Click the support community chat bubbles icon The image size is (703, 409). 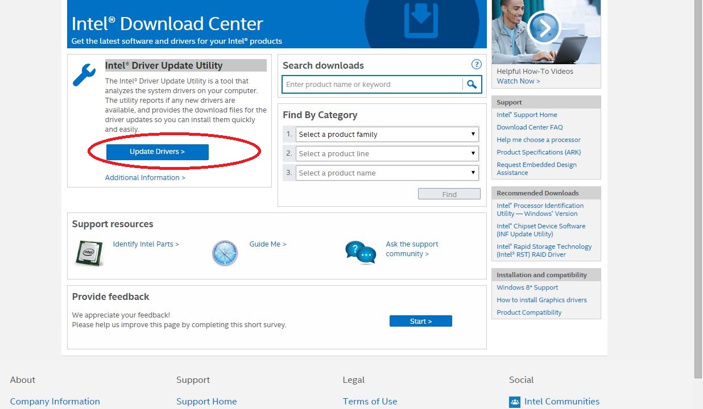(361, 252)
